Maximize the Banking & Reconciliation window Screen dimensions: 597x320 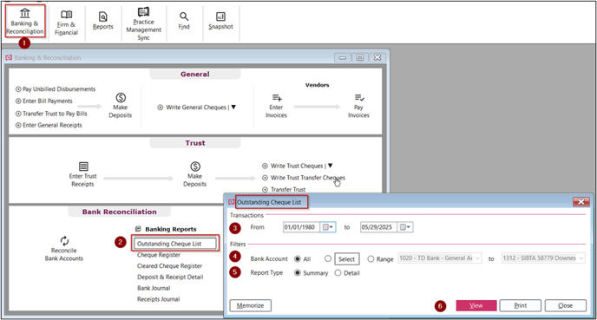(x=360, y=57)
